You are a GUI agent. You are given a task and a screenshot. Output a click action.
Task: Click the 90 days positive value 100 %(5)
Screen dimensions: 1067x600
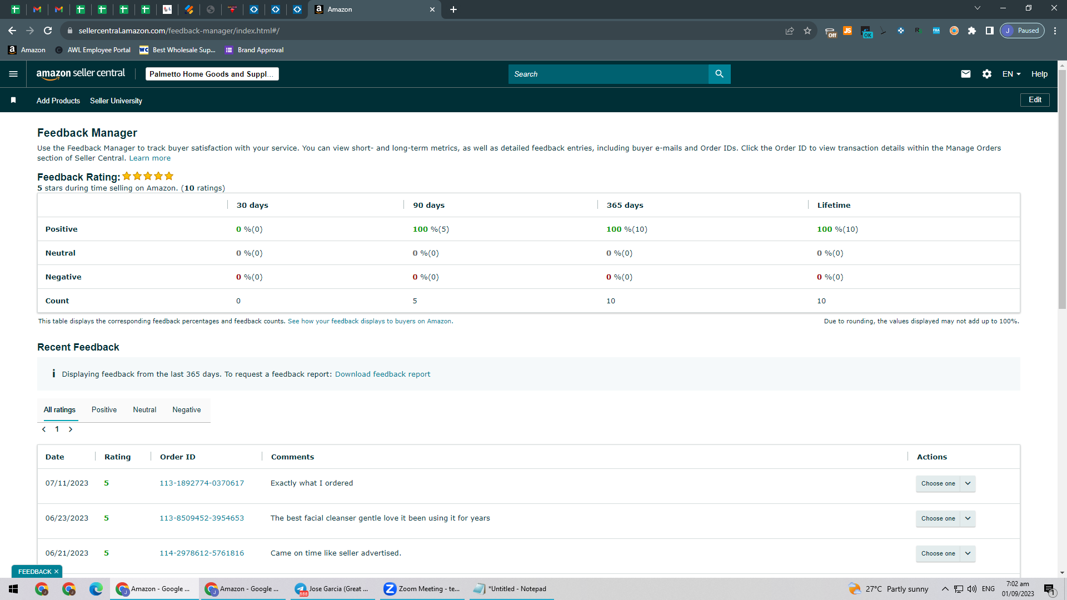click(431, 229)
